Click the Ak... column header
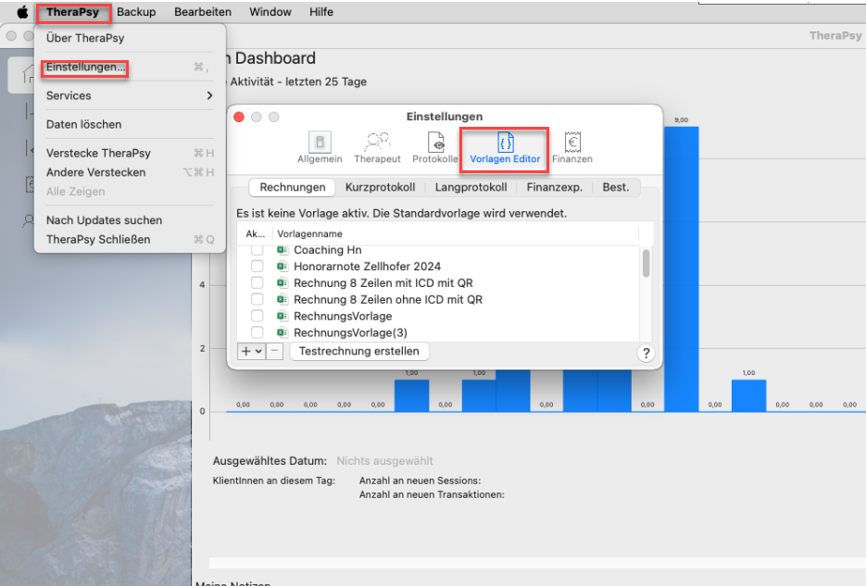 (x=255, y=234)
